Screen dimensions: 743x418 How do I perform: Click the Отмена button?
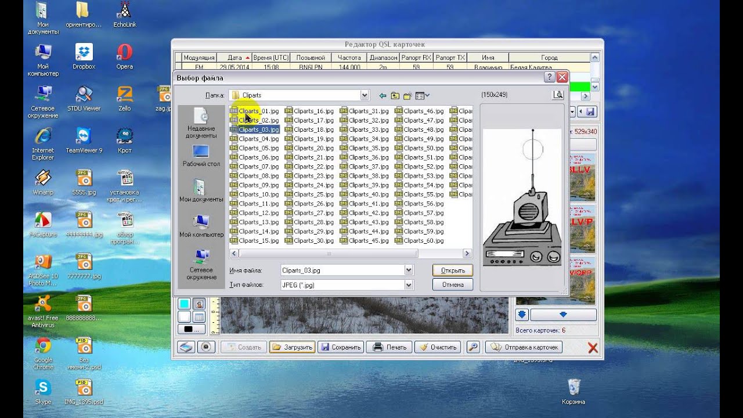(x=452, y=284)
